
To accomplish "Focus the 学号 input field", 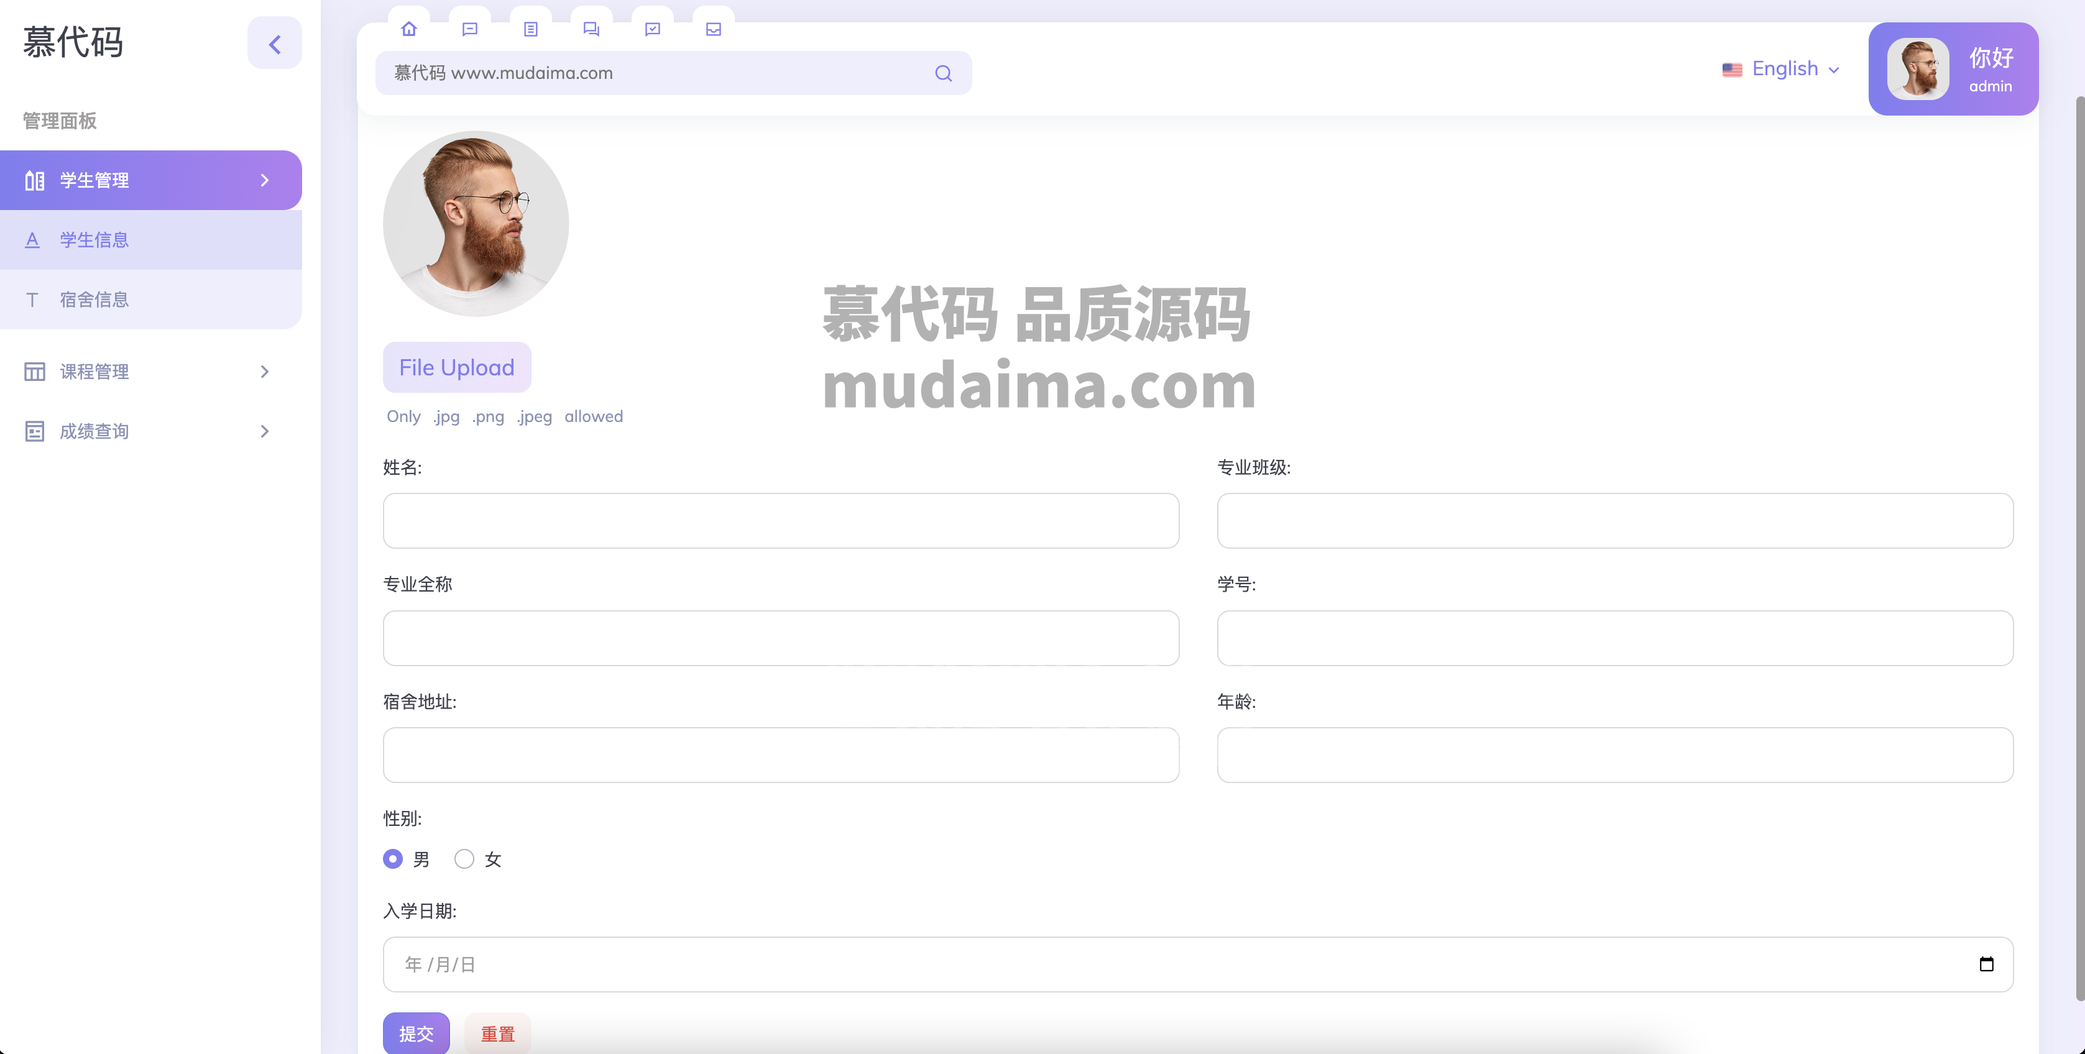I will [1615, 638].
